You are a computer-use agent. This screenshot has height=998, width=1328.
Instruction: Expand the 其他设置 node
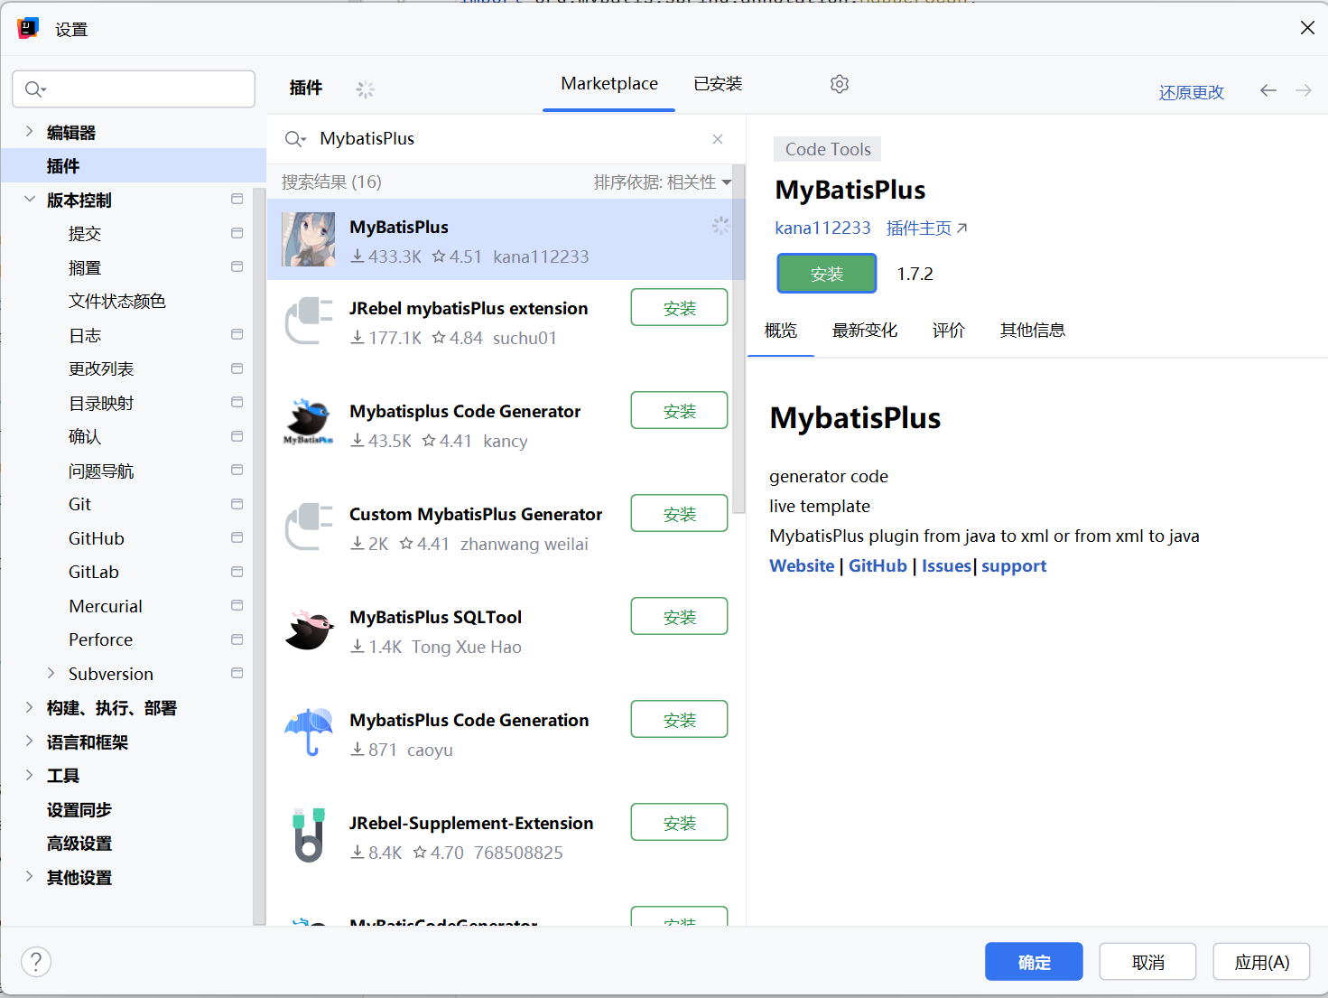(29, 877)
